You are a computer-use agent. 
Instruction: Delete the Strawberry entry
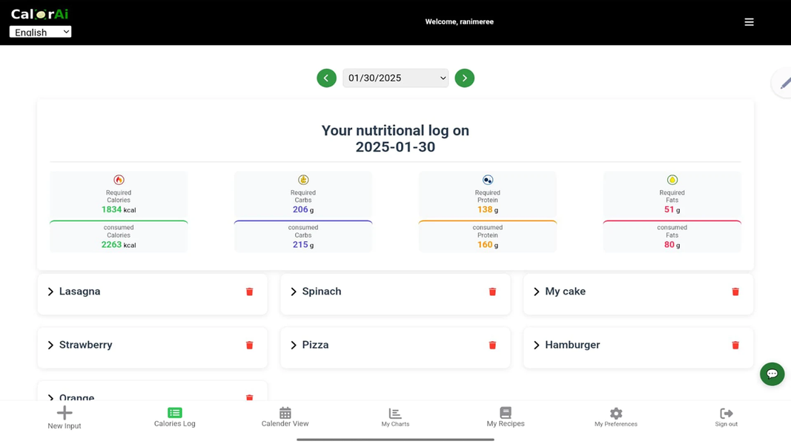[x=248, y=345]
